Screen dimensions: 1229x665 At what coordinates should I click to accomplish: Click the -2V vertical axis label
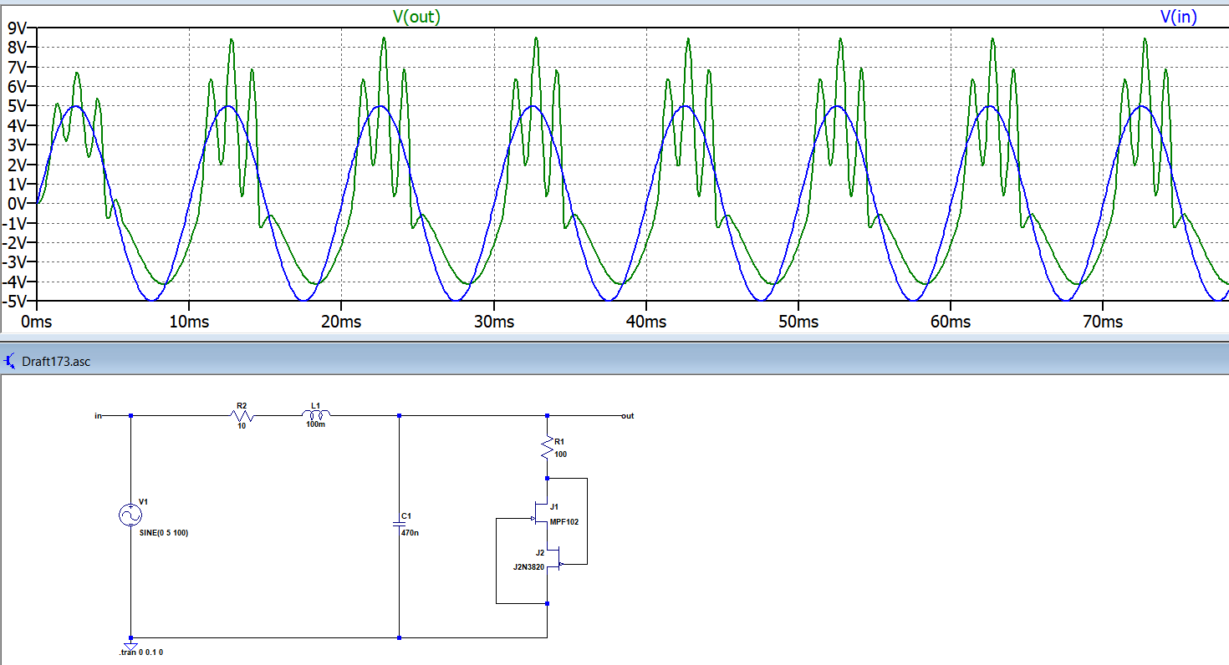point(16,242)
